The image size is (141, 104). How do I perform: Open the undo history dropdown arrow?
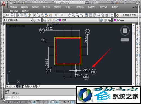[x=59, y=15]
